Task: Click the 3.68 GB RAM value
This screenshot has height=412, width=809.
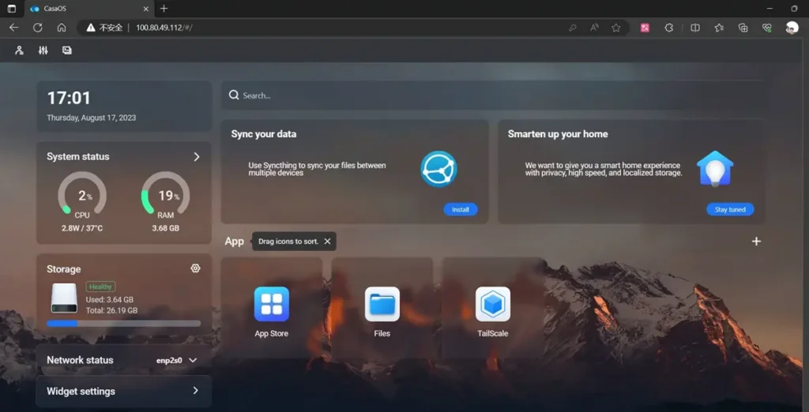Action: coord(166,228)
